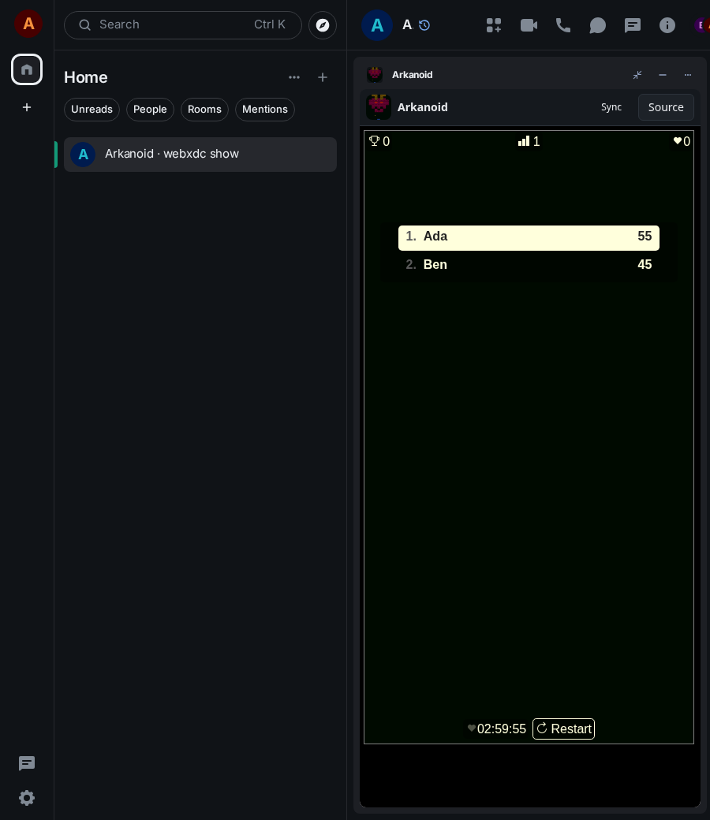Click the orange A user avatar in the sidebar

click(28, 24)
